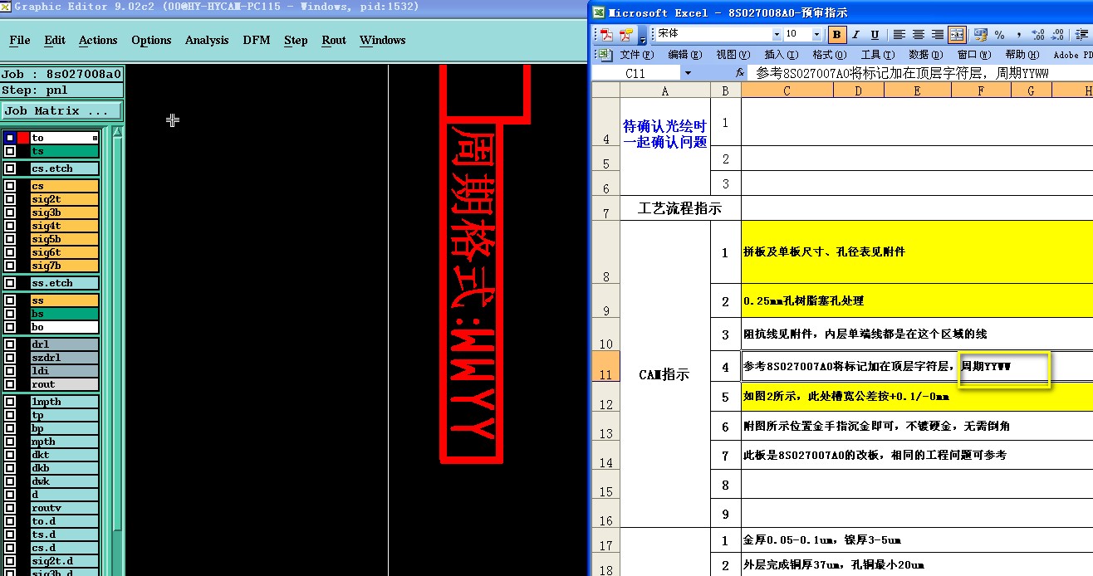This screenshot has width=1093, height=576.
Task: Open Step menu in Graphic Editor
Action: point(296,40)
